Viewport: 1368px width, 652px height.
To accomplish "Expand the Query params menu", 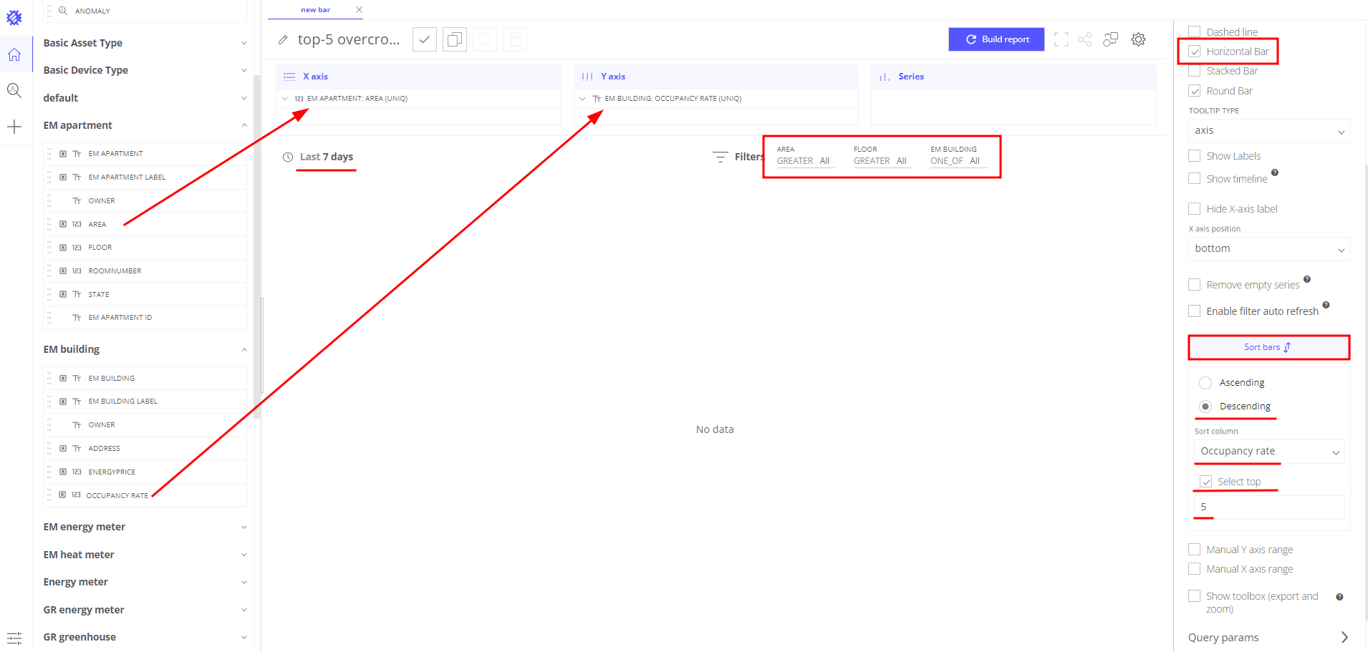I will (1268, 637).
